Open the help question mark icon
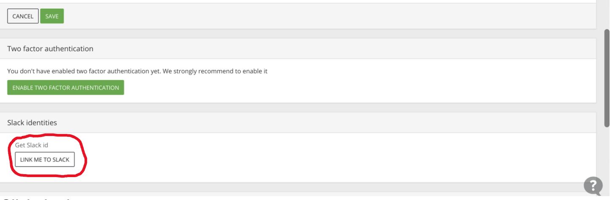The image size is (613, 200). point(593,185)
